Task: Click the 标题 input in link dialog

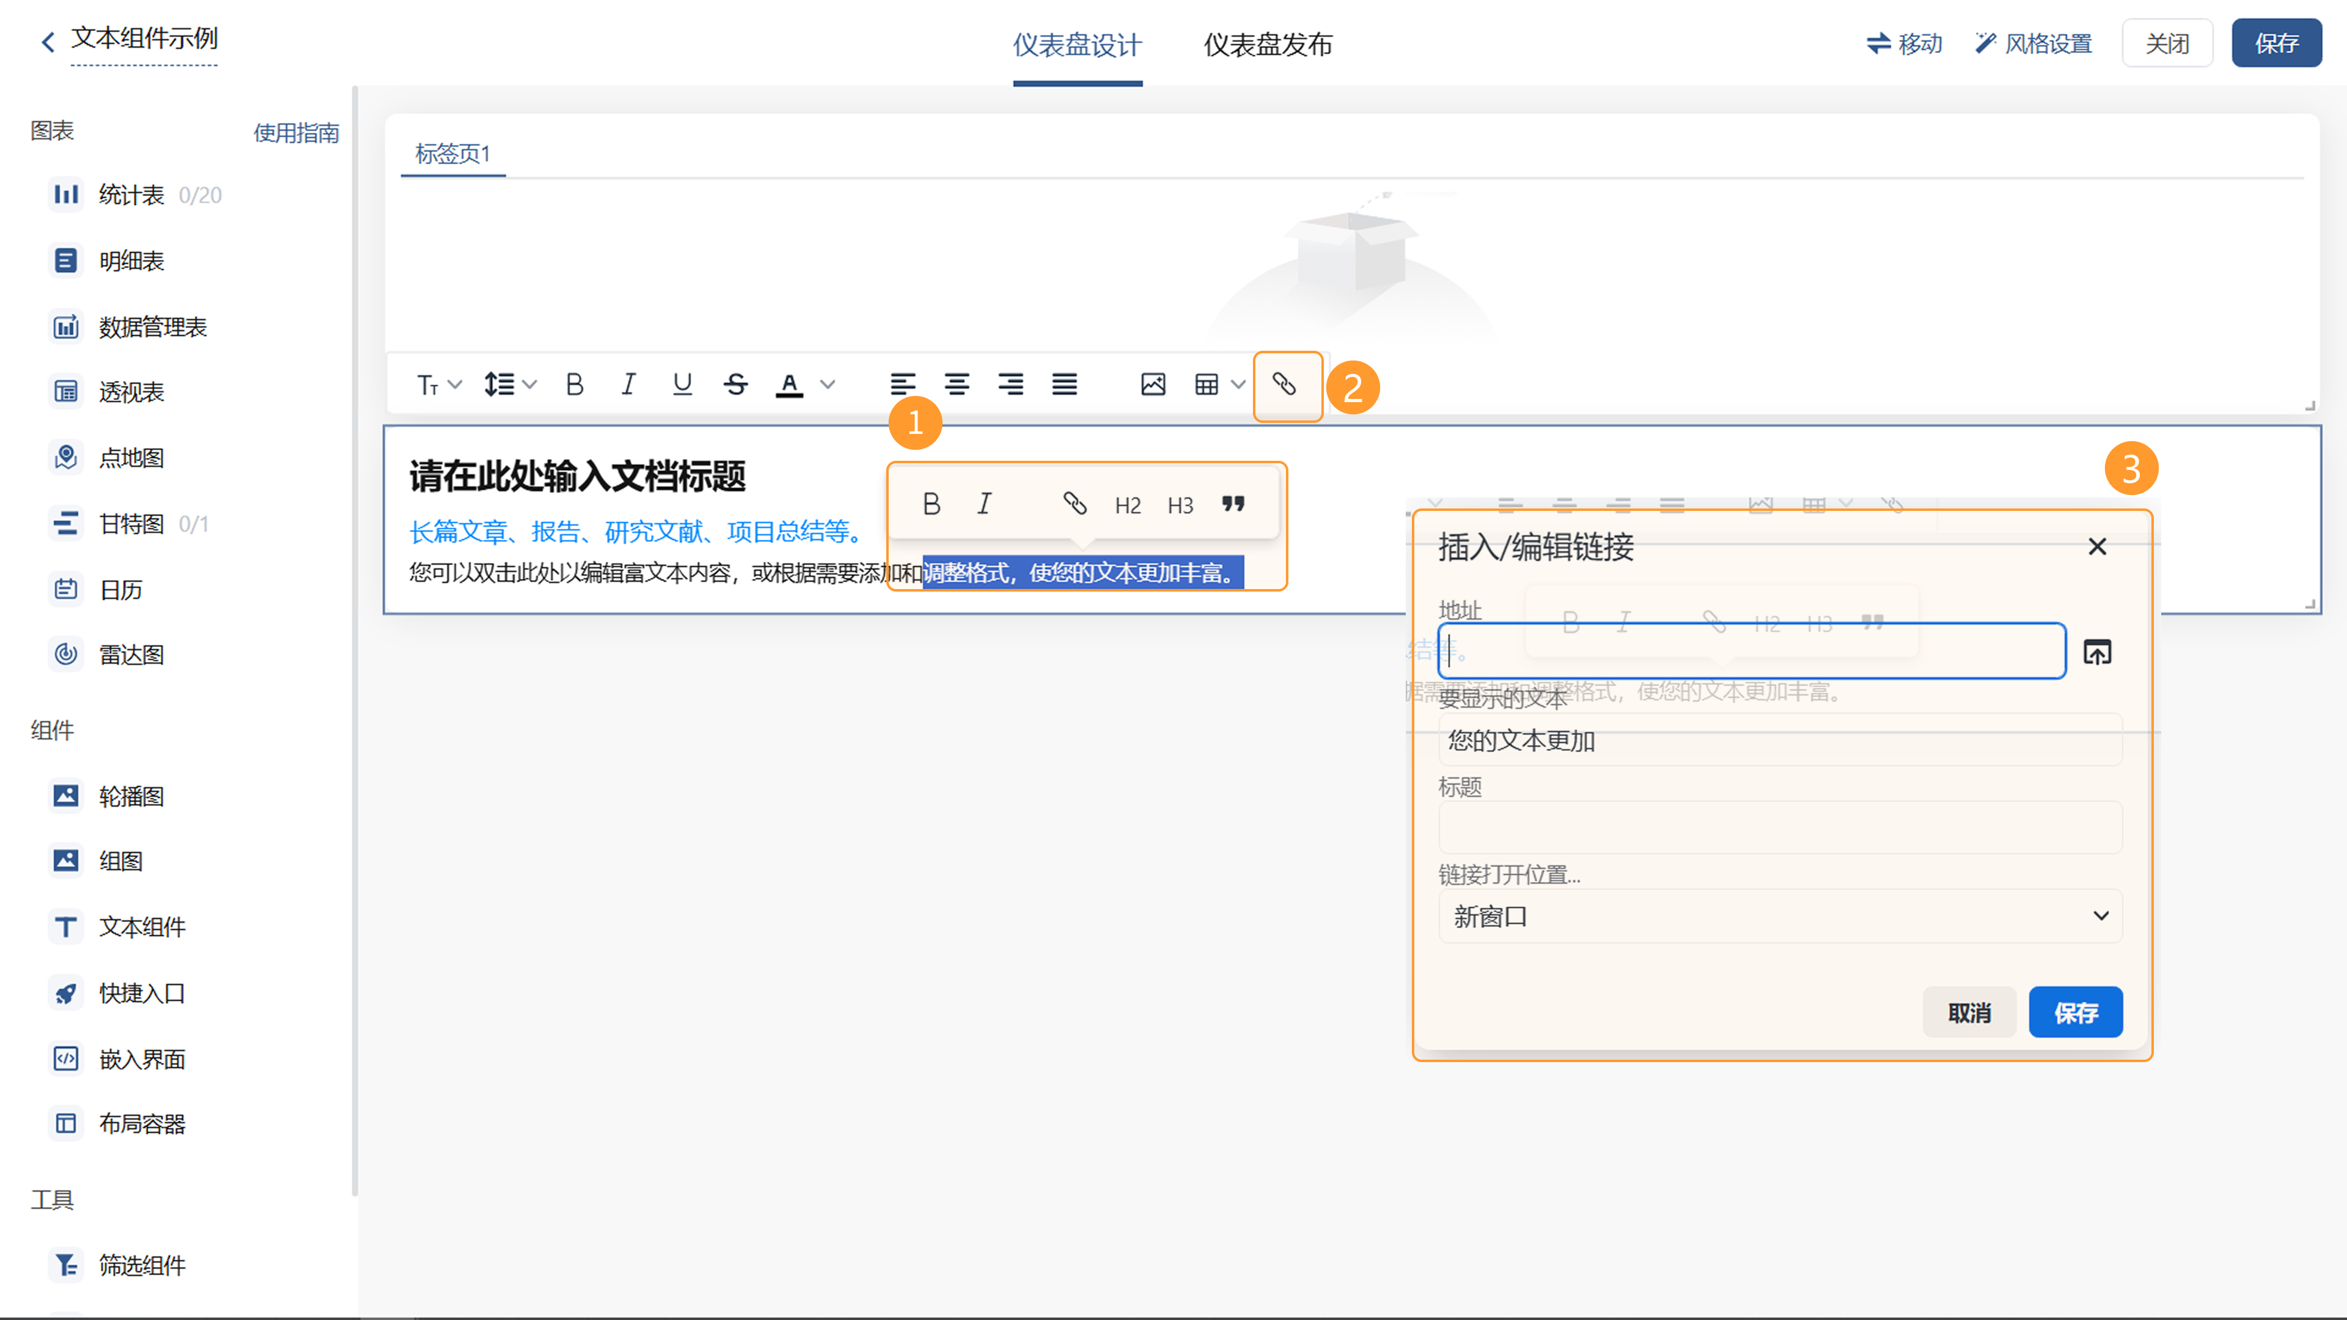Action: click(x=1780, y=828)
